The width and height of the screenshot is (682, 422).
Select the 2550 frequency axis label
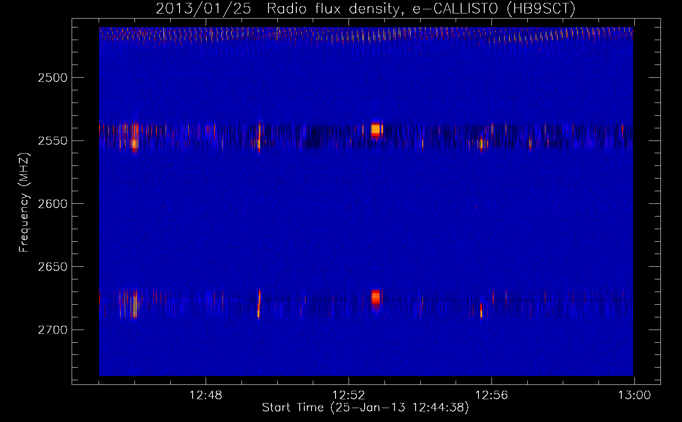tap(53, 141)
